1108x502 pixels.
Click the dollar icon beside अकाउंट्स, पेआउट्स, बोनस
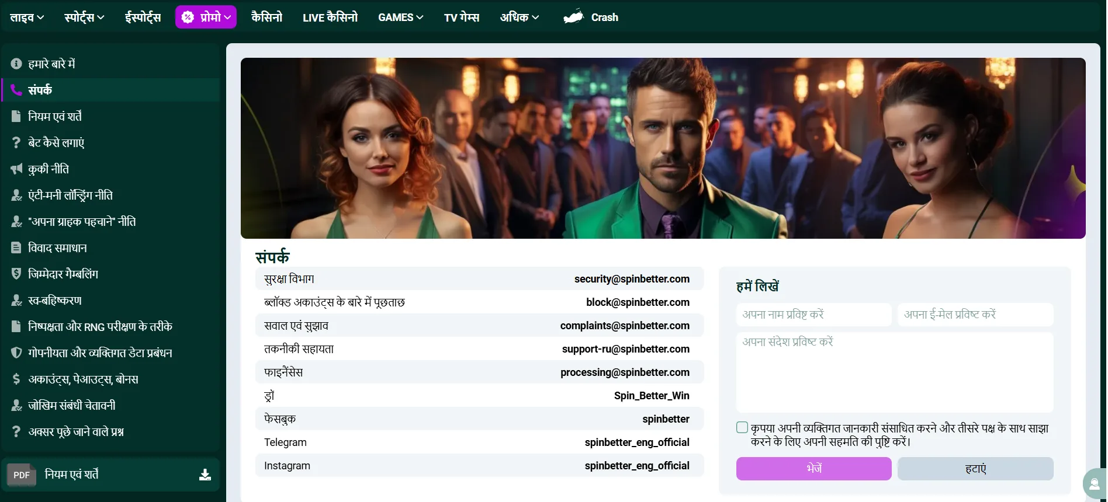16,379
